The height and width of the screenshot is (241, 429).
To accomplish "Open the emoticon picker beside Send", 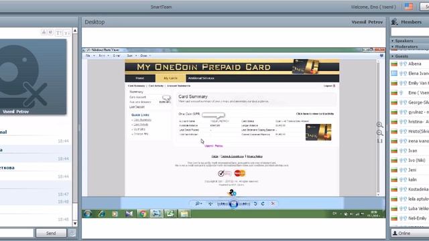I will tap(72, 233).
